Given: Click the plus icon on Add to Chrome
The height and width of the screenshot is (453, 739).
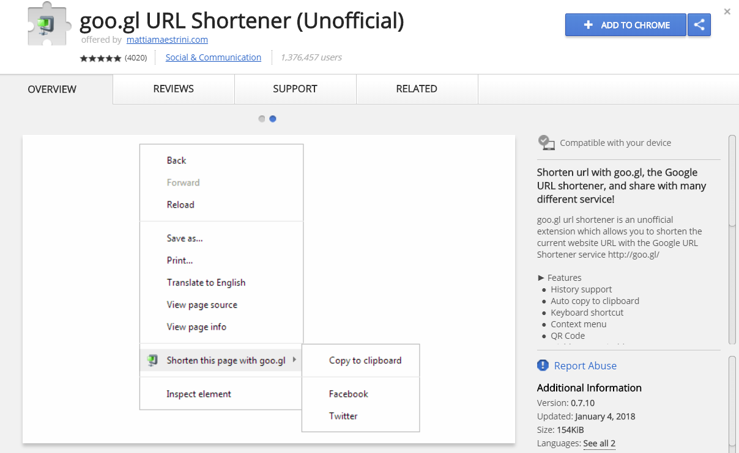Looking at the screenshot, I should pyautogui.click(x=588, y=25).
